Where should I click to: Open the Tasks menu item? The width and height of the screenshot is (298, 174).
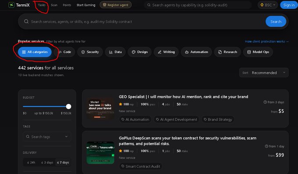tap(42, 5)
